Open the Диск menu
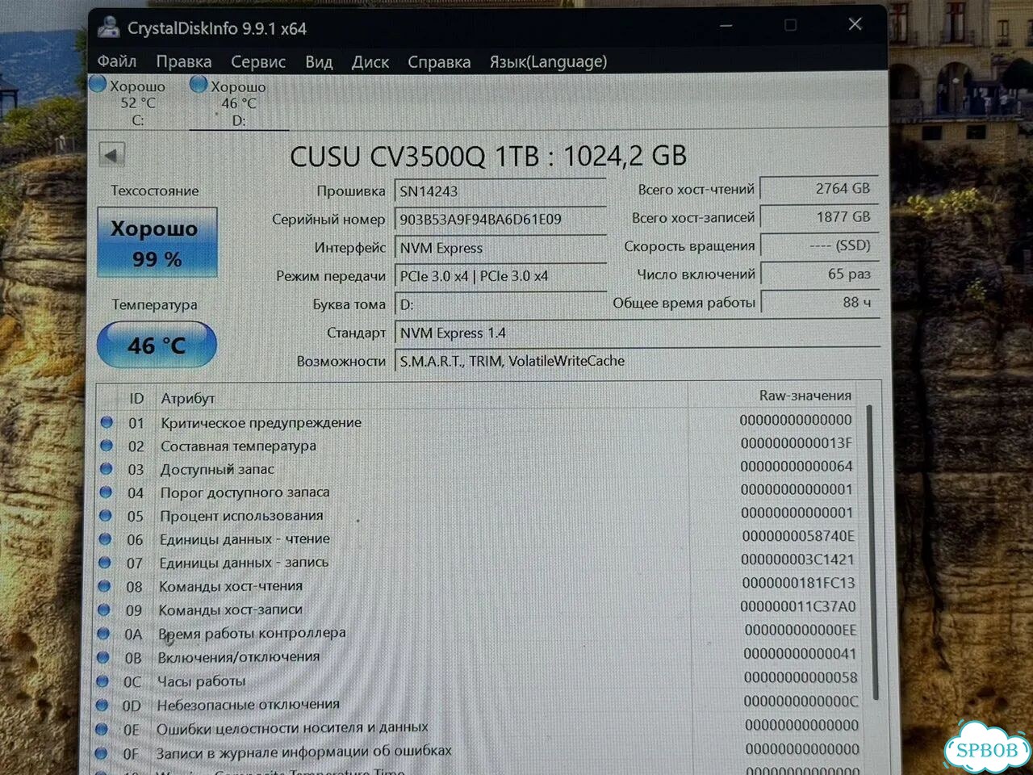 coord(370,61)
